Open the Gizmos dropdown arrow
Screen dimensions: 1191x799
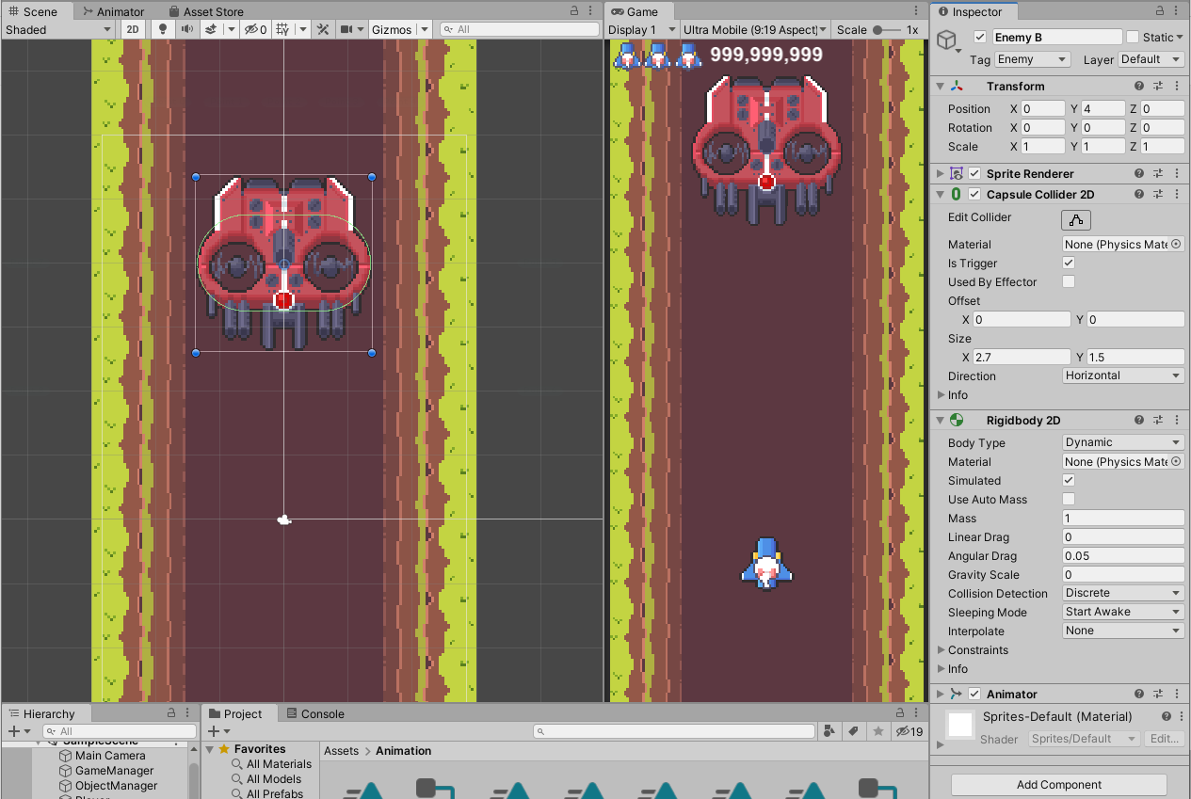coord(425,29)
